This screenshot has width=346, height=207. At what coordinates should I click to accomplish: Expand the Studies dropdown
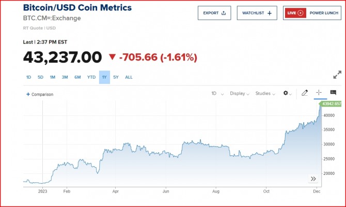[265, 94]
